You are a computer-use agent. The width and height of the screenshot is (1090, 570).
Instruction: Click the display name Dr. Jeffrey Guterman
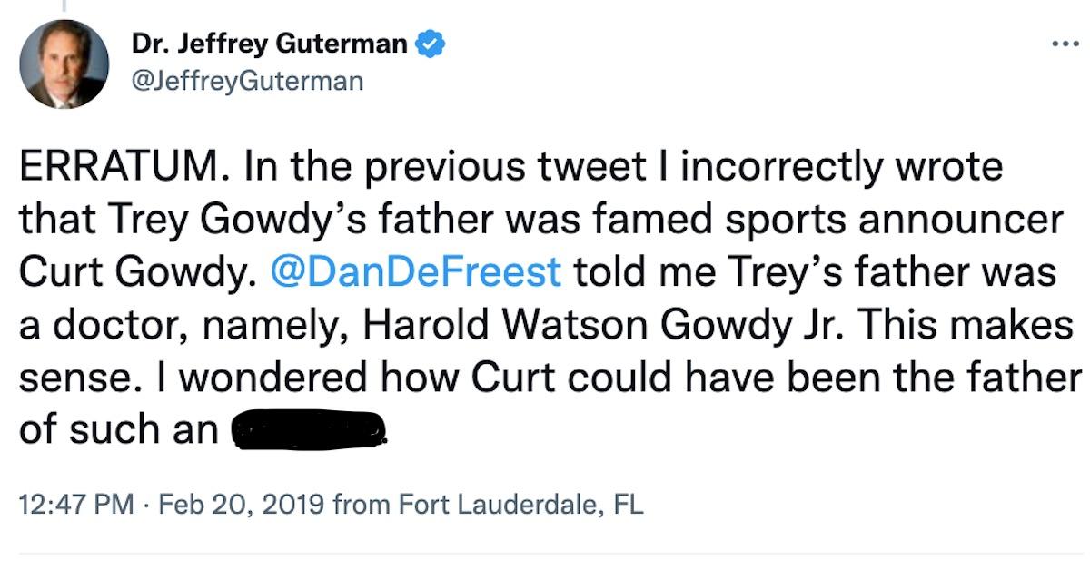click(x=270, y=43)
